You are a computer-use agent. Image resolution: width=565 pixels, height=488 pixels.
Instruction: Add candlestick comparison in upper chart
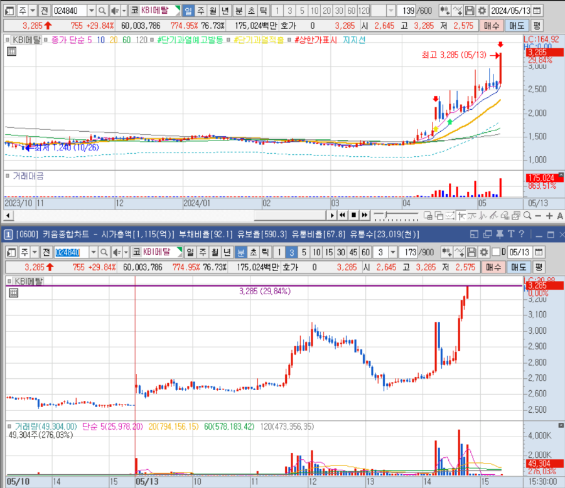(x=444, y=11)
